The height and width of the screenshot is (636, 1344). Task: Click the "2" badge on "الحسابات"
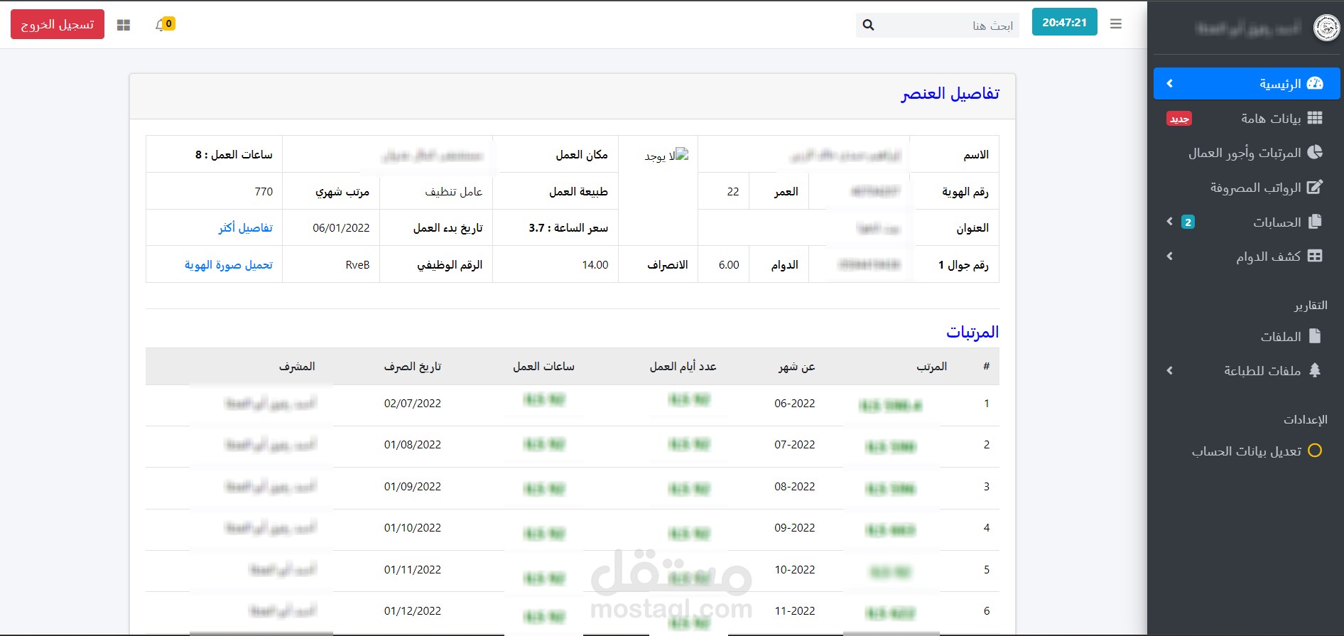(x=1188, y=222)
